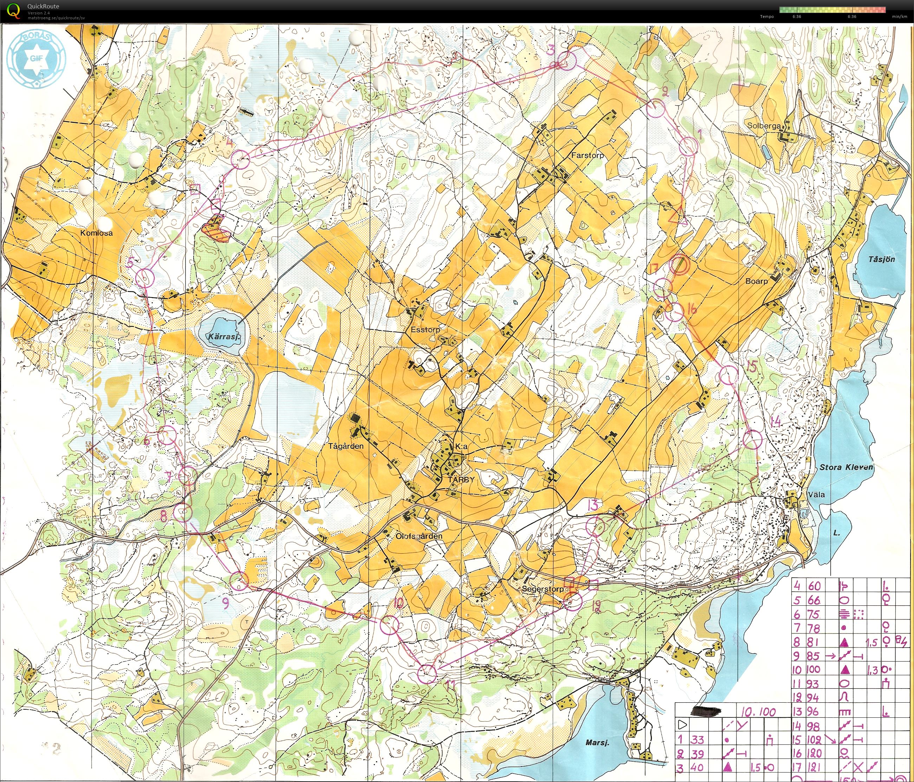914x782 pixels.
Task: Click code 120 in control description row 16
Action: click(x=814, y=753)
